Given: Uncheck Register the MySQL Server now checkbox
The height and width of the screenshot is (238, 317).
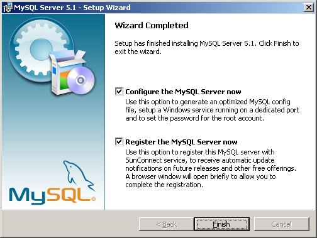Looking at the screenshot, I should coord(119,142).
